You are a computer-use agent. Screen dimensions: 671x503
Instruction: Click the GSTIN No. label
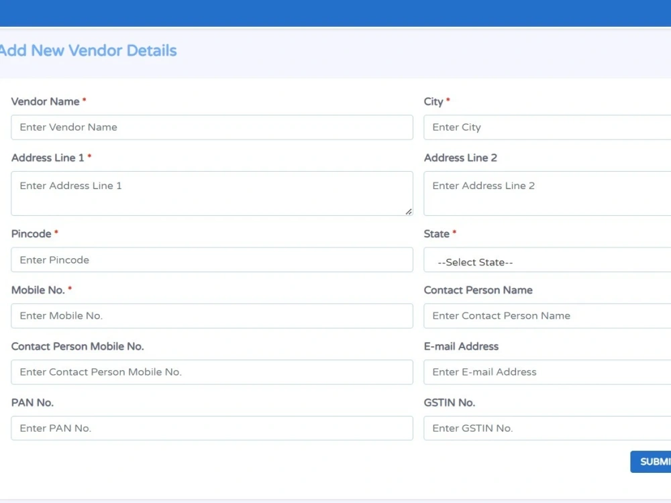(450, 402)
